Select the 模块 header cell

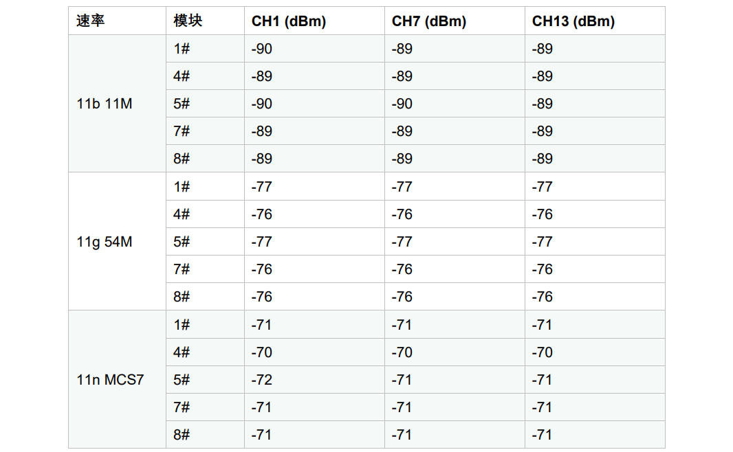[205, 21]
